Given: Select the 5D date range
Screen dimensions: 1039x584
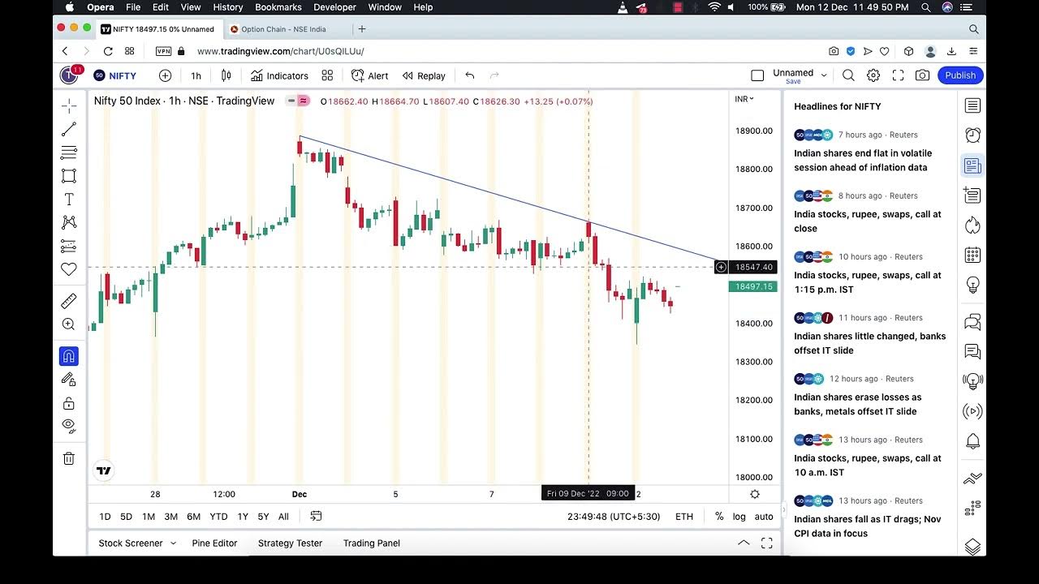Looking at the screenshot, I should [126, 517].
